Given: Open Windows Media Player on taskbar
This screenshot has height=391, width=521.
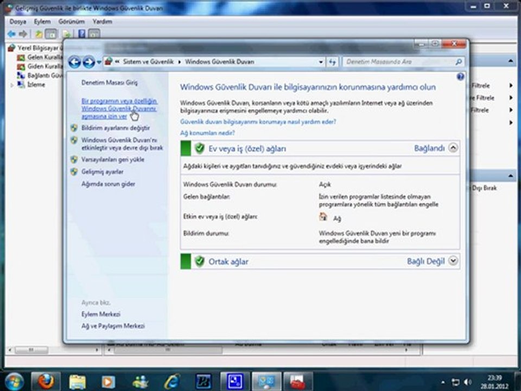Looking at the screenshot, I should (108, 382).
